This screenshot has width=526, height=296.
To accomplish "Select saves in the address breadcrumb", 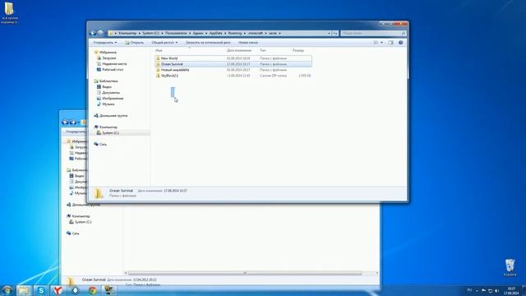I will pos(273,33).
